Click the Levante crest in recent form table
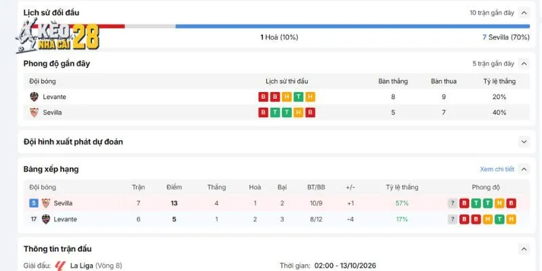This screenshot has width=542, height=271. pos(34,97)
